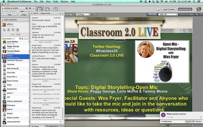Click the Wi-Fi icon in the menu bar
The width and height of the screenshot is (203, 127).
coord(162,2)
